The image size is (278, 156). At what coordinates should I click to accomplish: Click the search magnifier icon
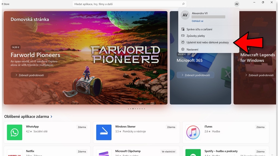183,4
